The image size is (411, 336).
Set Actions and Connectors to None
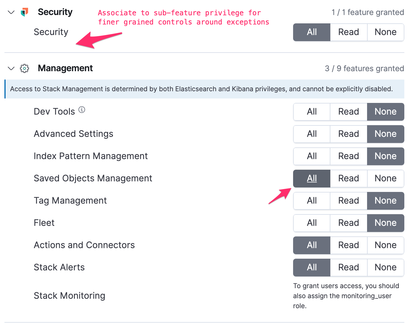[385, 245]
